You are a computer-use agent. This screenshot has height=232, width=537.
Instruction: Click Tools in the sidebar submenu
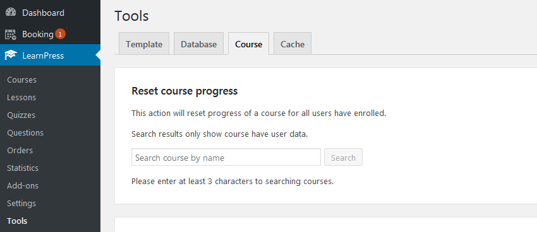pyautogui.click(x=17, y=221)
